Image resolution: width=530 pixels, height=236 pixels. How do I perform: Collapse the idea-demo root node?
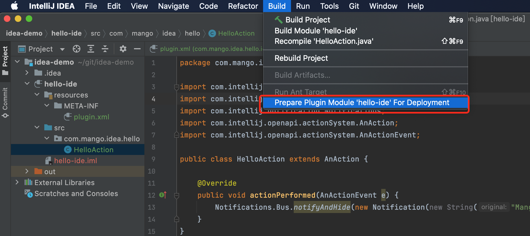pyautogui.click(x=17, y=62)
